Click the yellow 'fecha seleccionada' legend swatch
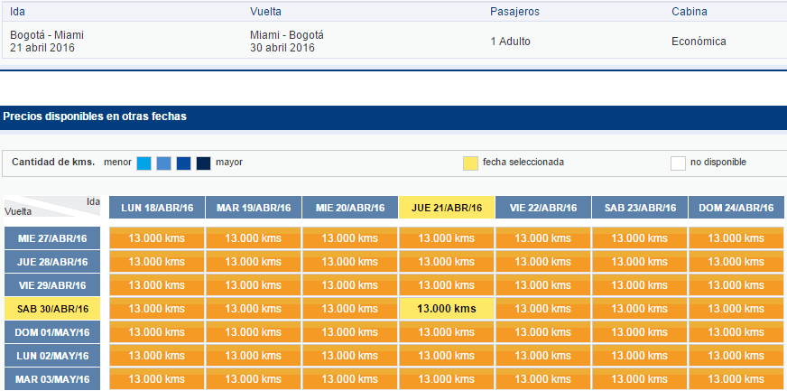This screenshot has width=787, height=391. point(470,163)
